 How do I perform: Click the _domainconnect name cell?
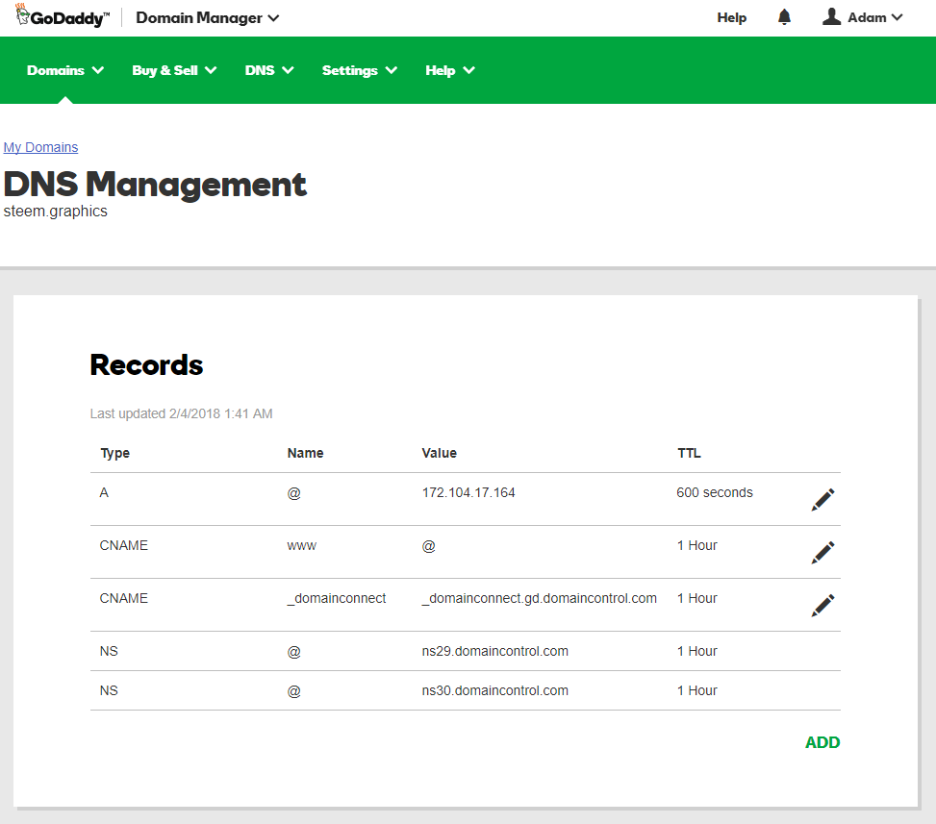[336, 598]
